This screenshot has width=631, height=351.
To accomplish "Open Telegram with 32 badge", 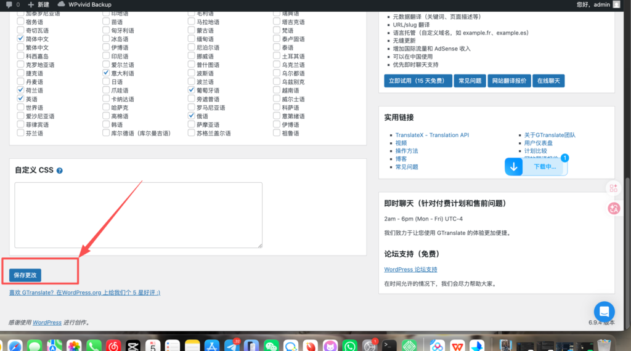I will click(232, 346).
